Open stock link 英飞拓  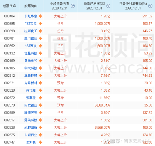[31, 90]
